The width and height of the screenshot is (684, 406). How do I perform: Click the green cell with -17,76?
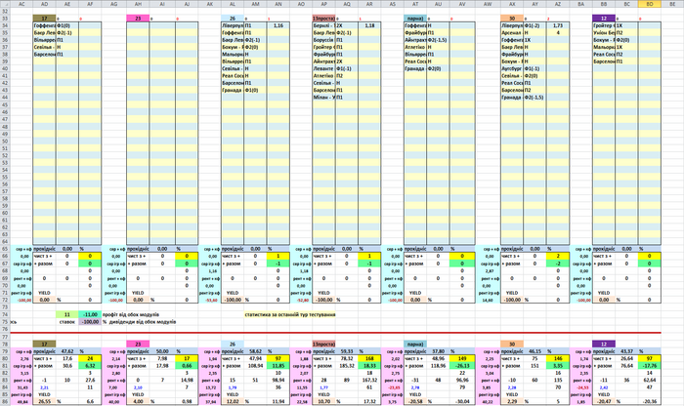(x=650, y=366)
